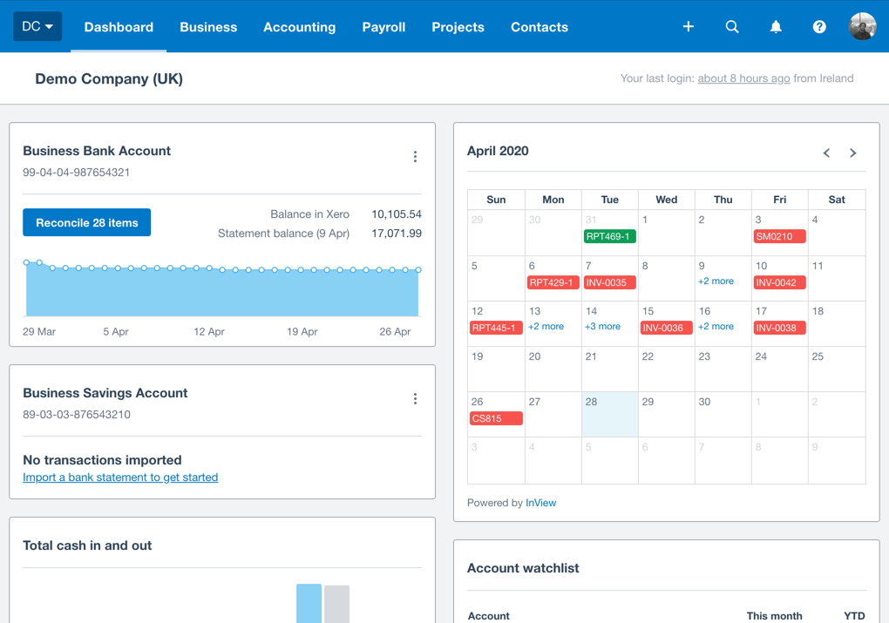Screen dimensions: 889x623
Task: Open the user profile avatar
Action: coord(862,27)
